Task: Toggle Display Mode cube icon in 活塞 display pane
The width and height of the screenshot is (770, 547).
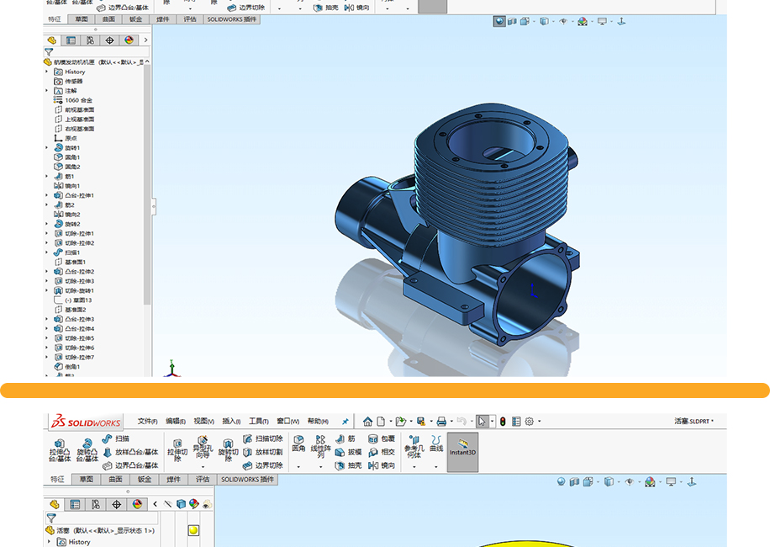Action: (182, 504)
